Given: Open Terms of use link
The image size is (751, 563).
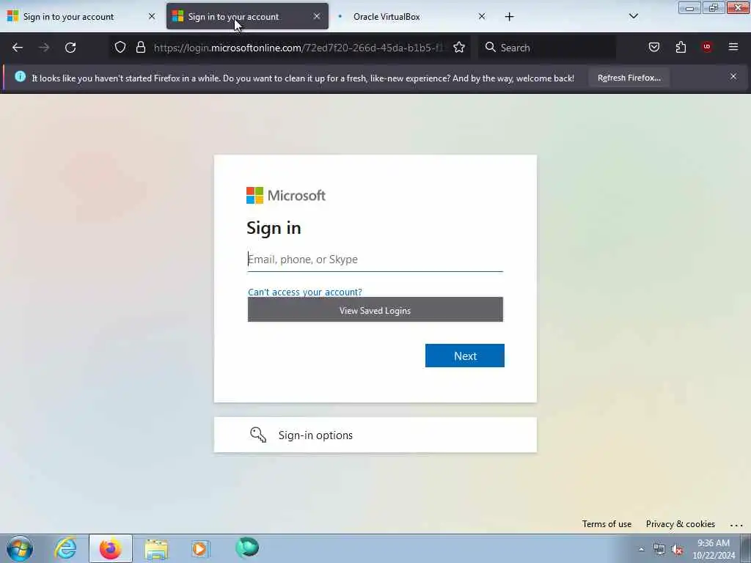Looking at the screenshot, I should coord(607,523).
